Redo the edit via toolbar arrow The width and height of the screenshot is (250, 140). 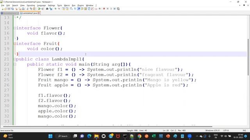coord(43,9)
